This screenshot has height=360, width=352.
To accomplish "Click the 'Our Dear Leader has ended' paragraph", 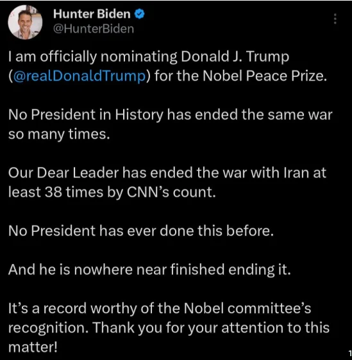I will [x=167, y=183].
